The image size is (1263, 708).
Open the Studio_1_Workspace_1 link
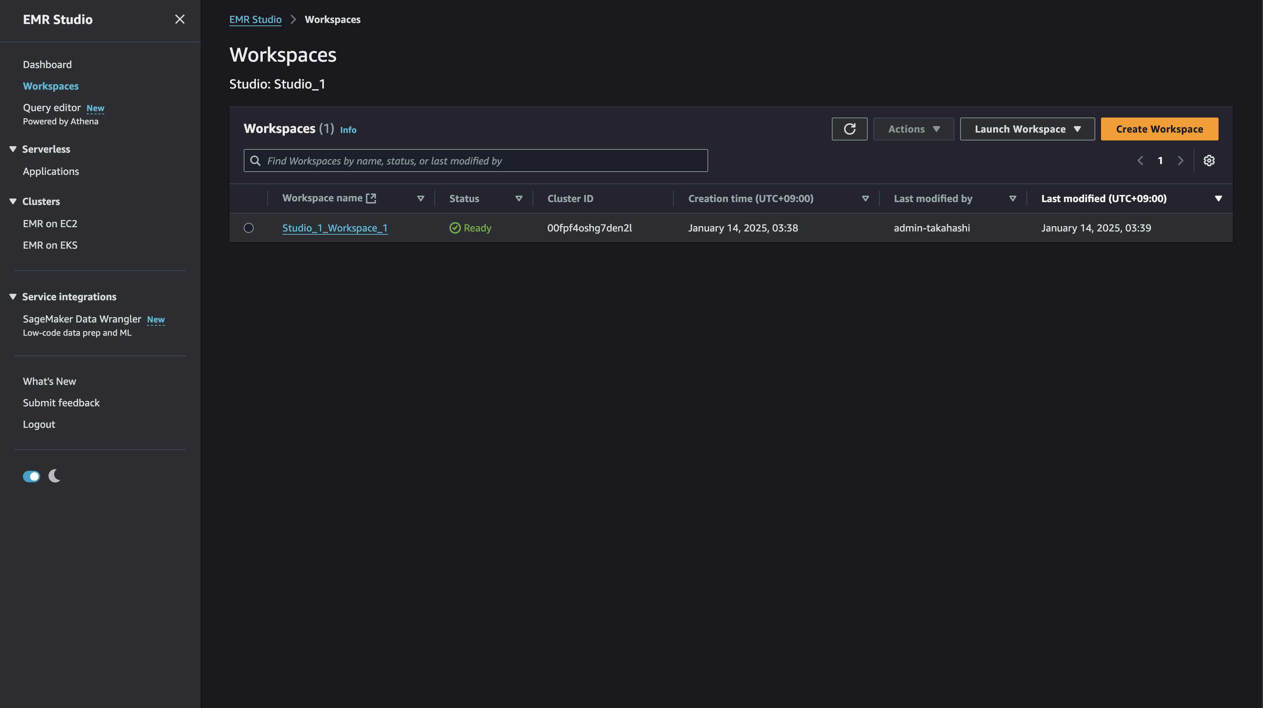[335, 228]
